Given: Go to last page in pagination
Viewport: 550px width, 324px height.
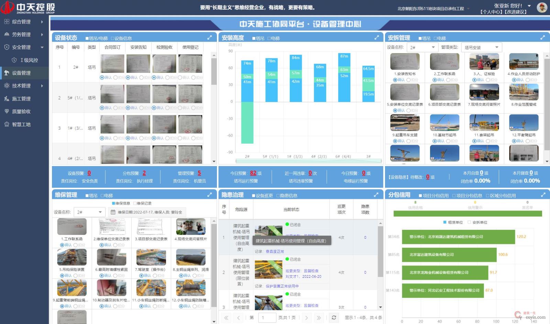Looking at the screenshot, I should tap(319, 318).
